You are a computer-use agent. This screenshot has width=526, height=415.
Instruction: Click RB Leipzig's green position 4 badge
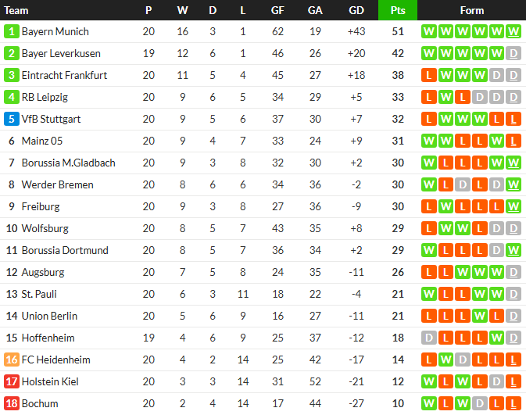[11, 98]
